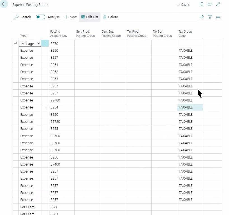The width and height of the screenshot is (229, 215).
Task: Expand the page to full screen
Action: coord(218,4)
